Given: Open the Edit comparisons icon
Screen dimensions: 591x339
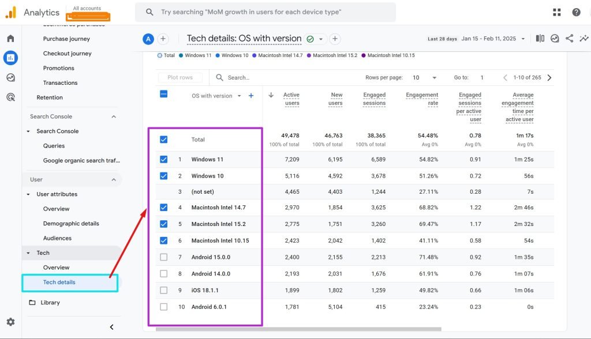Looking at the screenshot, I should pyautogui.click(x=540, y=39).
